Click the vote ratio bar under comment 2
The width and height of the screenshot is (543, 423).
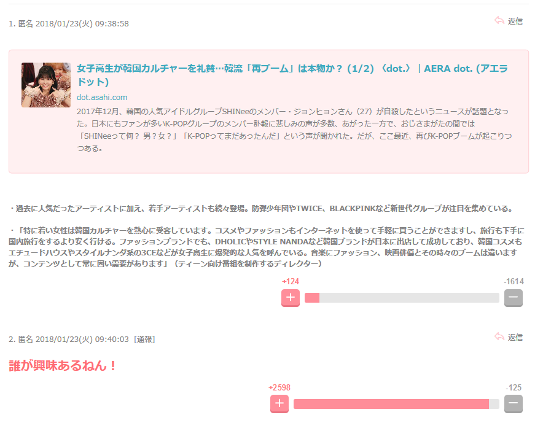click(396, 403)
